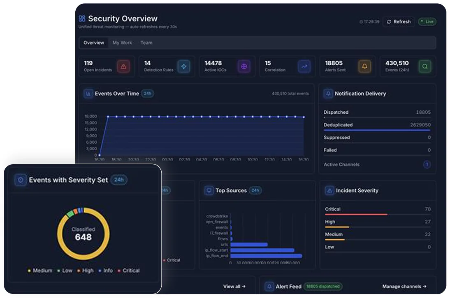Toggle the Low legend item
Viewport: 450px width, 298px height.
pos(65,270)
